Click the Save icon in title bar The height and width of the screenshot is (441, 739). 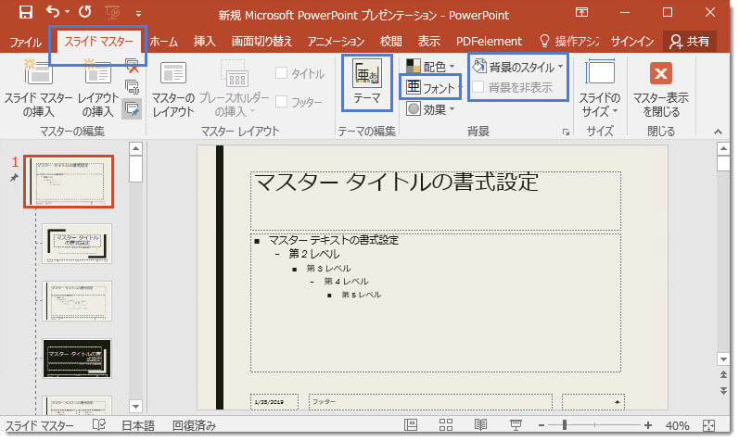point(26,13)
